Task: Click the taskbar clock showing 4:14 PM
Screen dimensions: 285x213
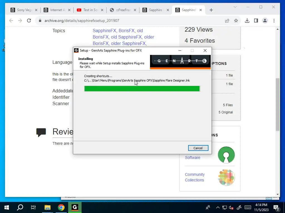Action: [261, 207]
